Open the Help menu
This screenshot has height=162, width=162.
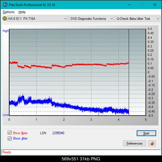pyautogui.click(x=22, y=12)
